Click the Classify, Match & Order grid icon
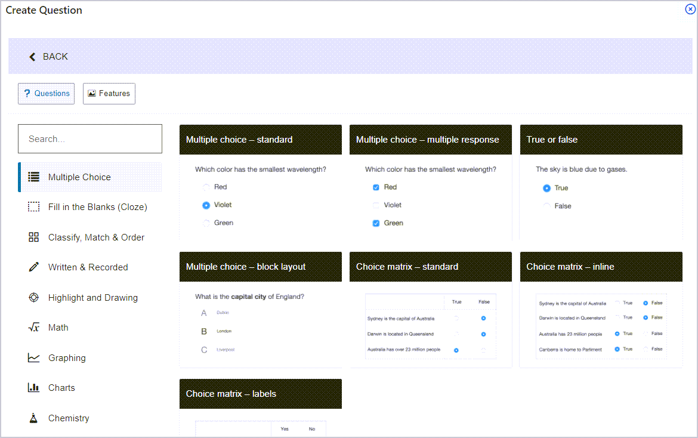This screenshot has height=438, width=698. [x=34, y=237]
